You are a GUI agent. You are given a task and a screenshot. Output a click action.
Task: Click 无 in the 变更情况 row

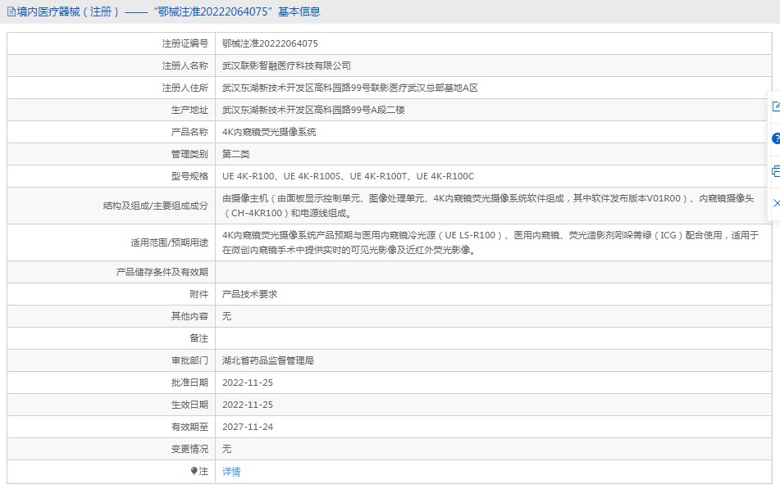[x=227, y=449]
